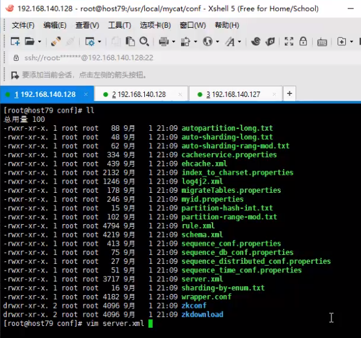Screen dimensions: 361x338
Task: Switch to second 192.168.140.128 tab
Action: [139, 94]
